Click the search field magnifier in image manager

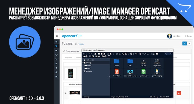(x=166, y=54)
